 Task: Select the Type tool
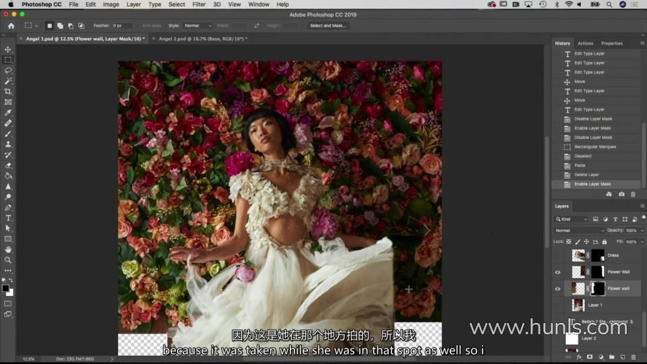(8, 218)
